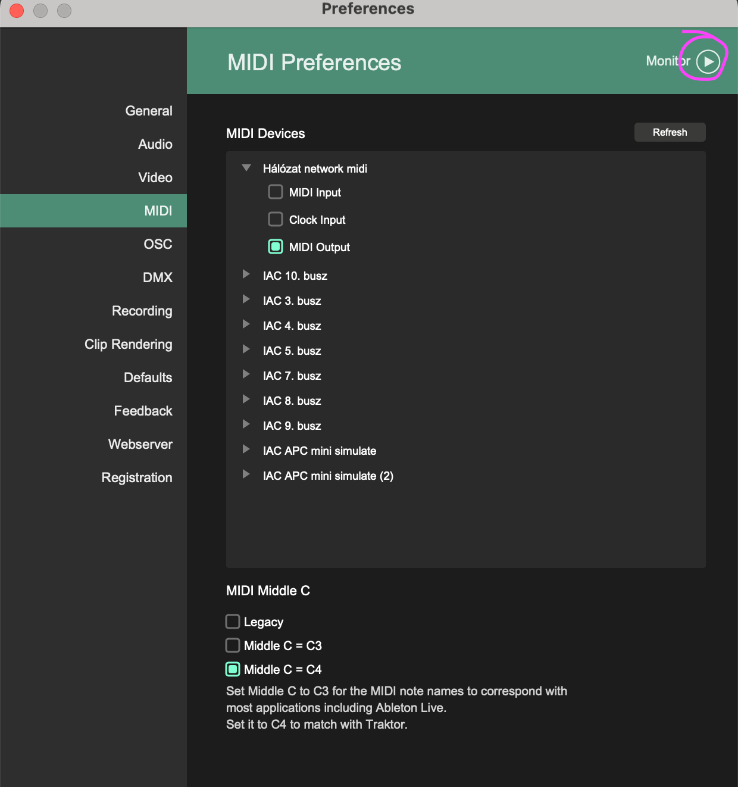Open the Audio preferences tab
This screenshot has height=787, width=738.
click(155, 144)
